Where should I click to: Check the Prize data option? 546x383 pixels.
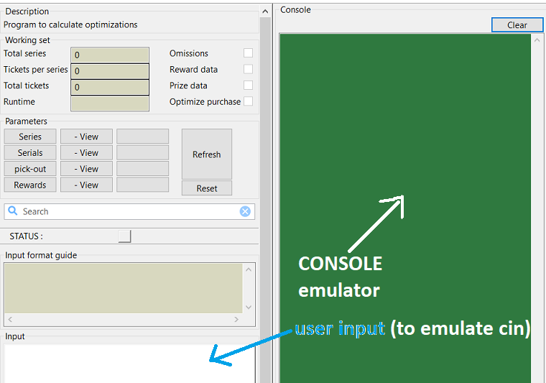[249, 85]
